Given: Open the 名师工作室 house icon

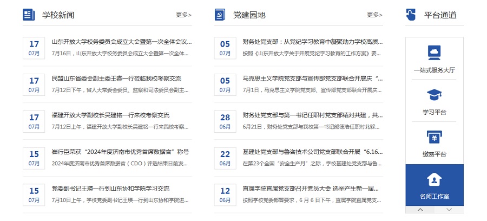Looking at the screenshot, I should pyautogui.click(x=434, y=179).
